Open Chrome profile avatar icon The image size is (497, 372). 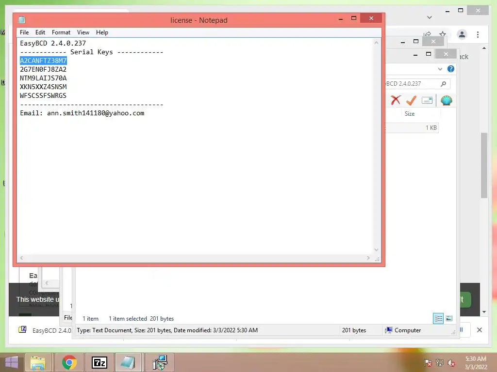tap(462, 34)
